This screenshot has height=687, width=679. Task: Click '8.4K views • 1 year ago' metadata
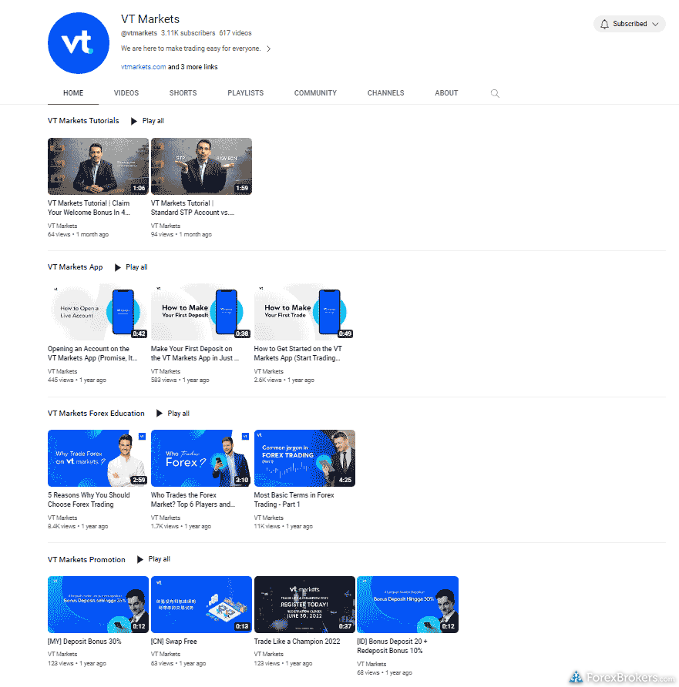(x=78, y=527)
